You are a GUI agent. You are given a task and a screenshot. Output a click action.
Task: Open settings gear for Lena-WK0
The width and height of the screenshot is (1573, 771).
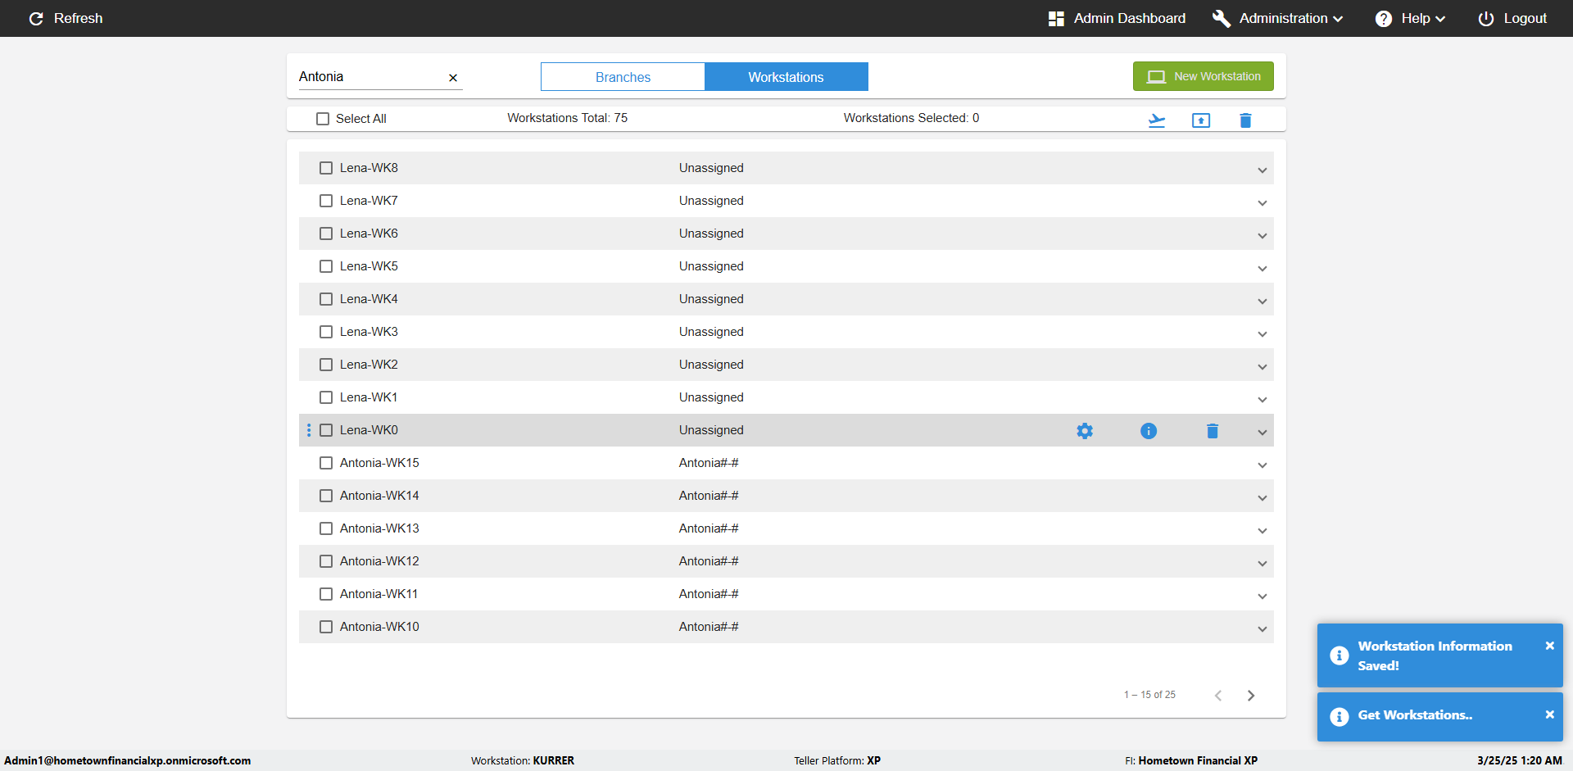[1085, 431]
